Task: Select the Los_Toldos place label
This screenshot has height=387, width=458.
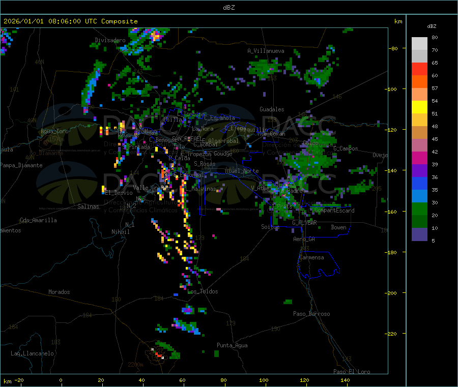Action: tap(203, 291)
